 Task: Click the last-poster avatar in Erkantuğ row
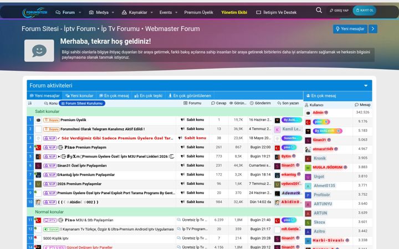coord(278,175)
